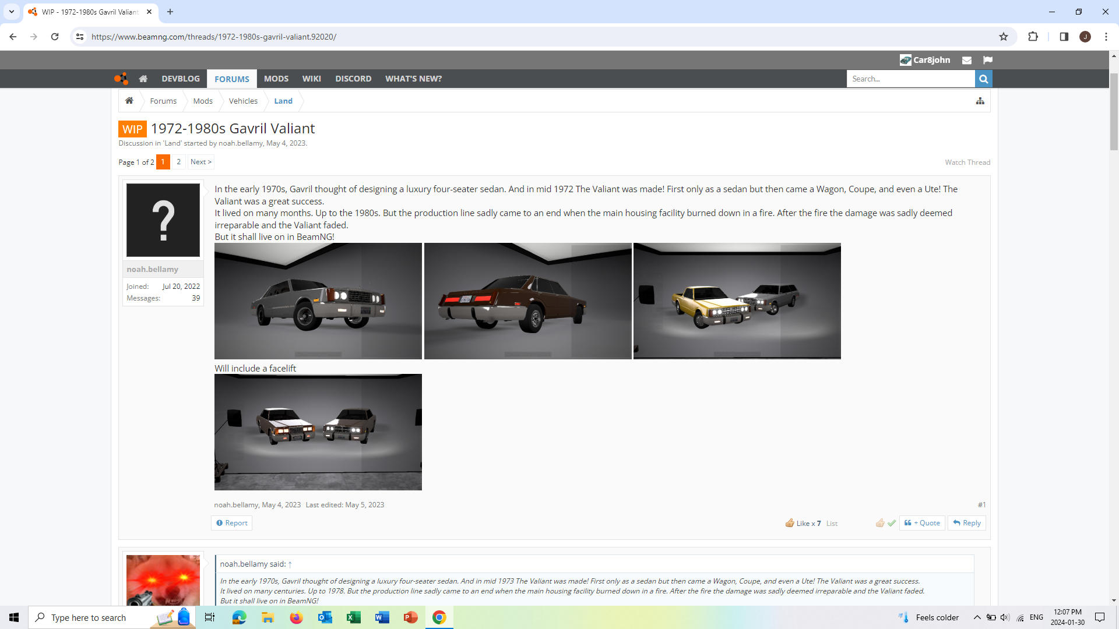Open the inbox envelope icon
The height and width of the screenshot is (629, 1119).
point(967,60)
